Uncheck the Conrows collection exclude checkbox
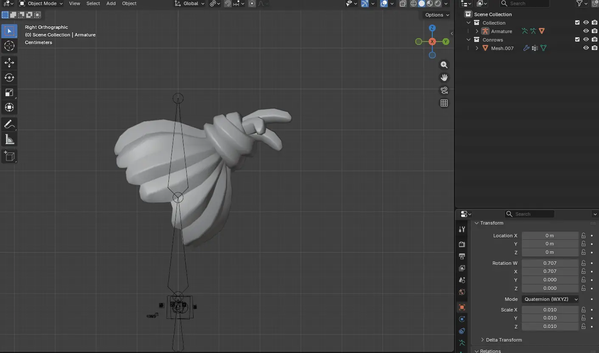The image size is (599, 353). (x=577, y=39)
